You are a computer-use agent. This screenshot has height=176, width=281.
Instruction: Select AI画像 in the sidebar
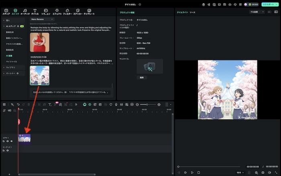[x=9, y=56]
